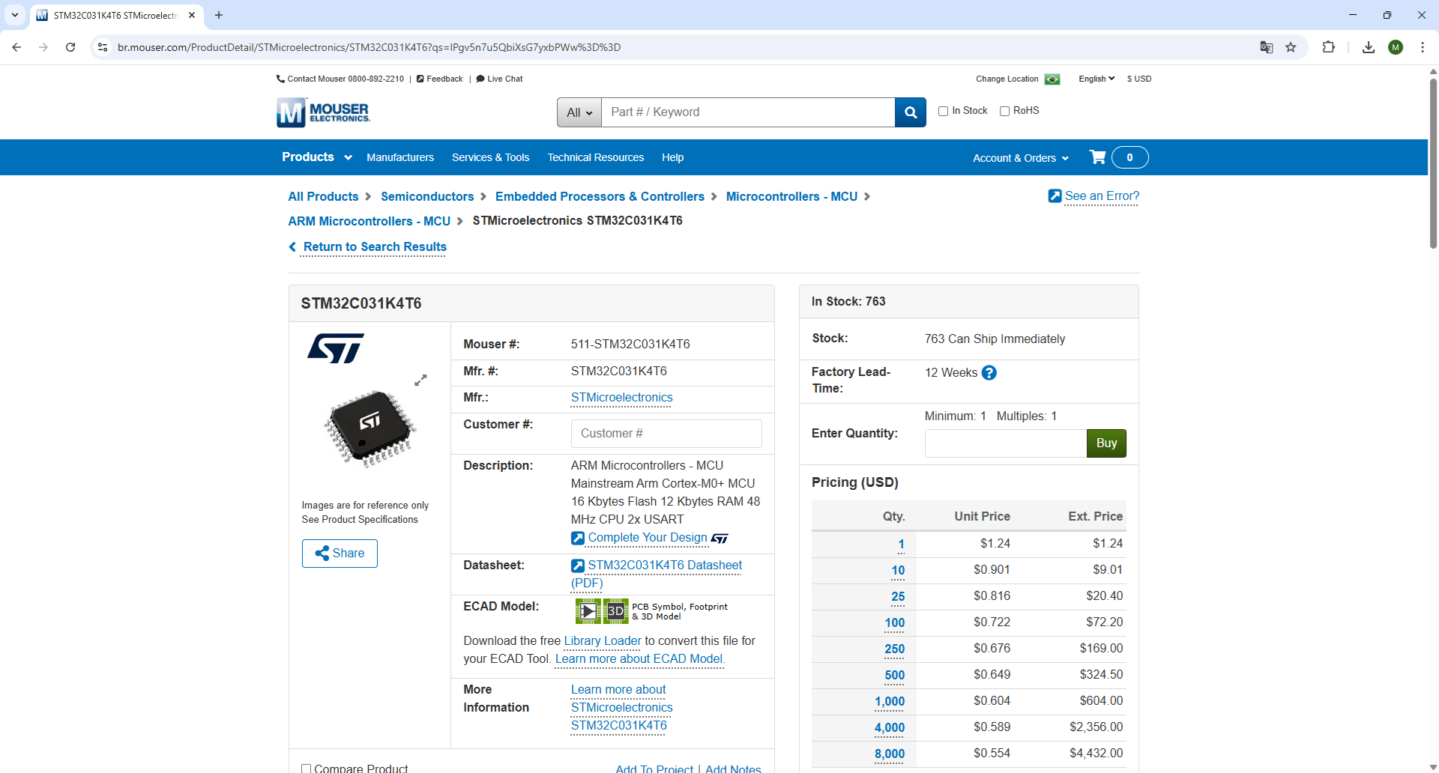
Task: Enlarge product image with expand arrows icon
Action: point(420,381)
